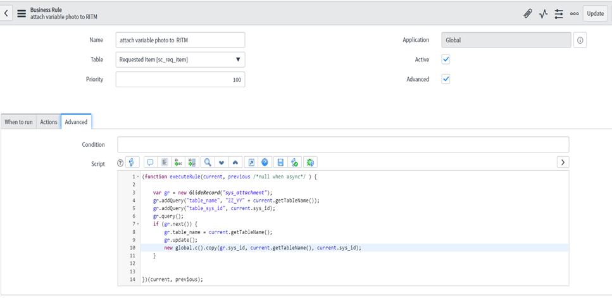
Task: Toggle the Active checkbox
Action: [446, 59]
